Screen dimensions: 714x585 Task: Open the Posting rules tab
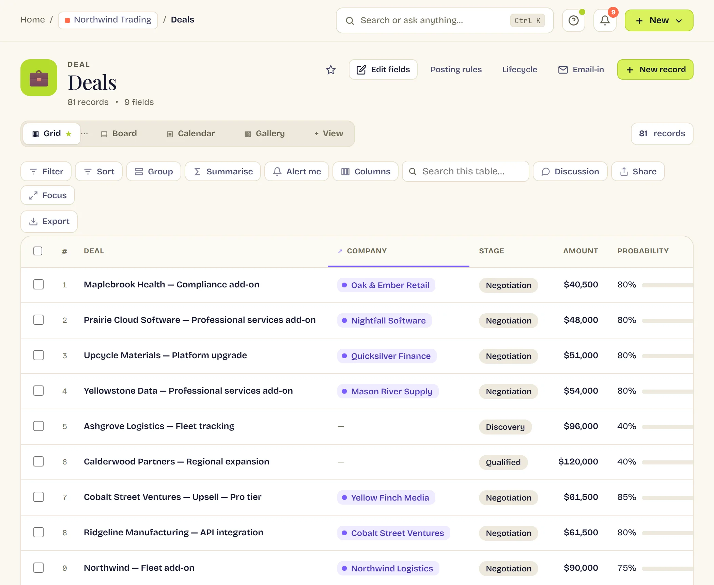tap(456, 69)
